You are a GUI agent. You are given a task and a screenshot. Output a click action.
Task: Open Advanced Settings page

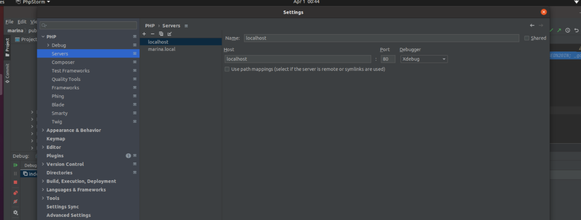click(x=69, y=215)
